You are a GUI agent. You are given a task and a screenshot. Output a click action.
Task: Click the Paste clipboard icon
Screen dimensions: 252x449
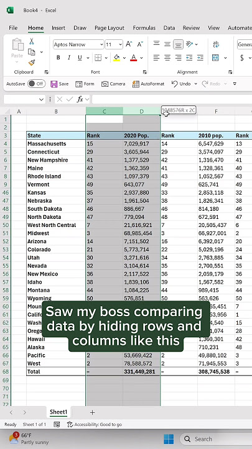click(x=17, y=46)
